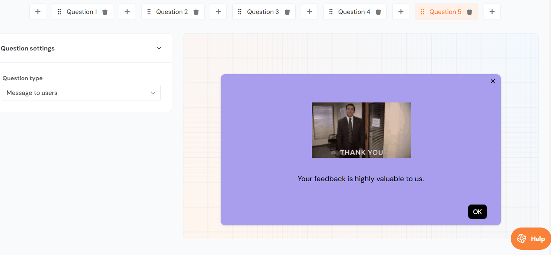Open the Help button
Image resolution: width=551 pixels, height=255 pixels.
531,238
